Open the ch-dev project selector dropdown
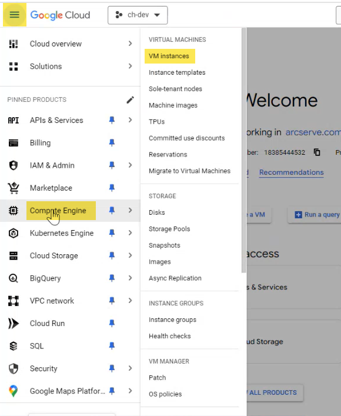This screenshot has width=341, height=416. [138, 15]
